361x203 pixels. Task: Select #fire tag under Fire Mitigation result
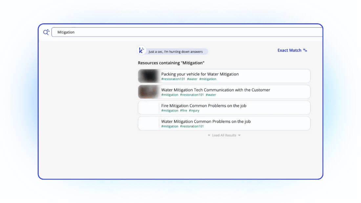pos(183,111)
